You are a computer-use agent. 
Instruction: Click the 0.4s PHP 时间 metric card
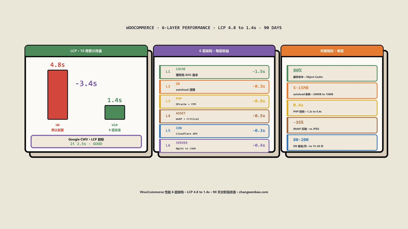tap(332, 108)
